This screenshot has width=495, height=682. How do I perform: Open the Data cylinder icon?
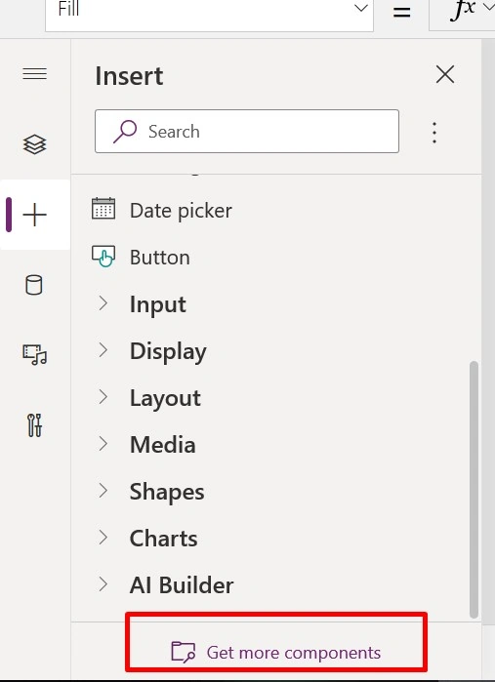(x=34, y=285)
